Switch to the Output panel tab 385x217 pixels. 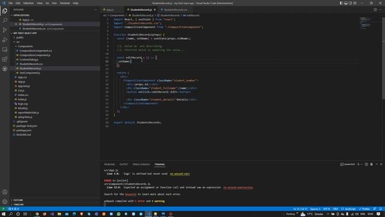tap(124, 165)
